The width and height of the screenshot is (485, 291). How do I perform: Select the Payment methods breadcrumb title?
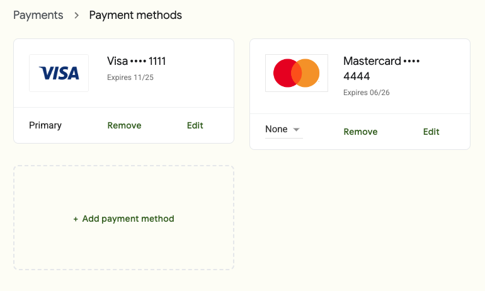pos(135,15)
